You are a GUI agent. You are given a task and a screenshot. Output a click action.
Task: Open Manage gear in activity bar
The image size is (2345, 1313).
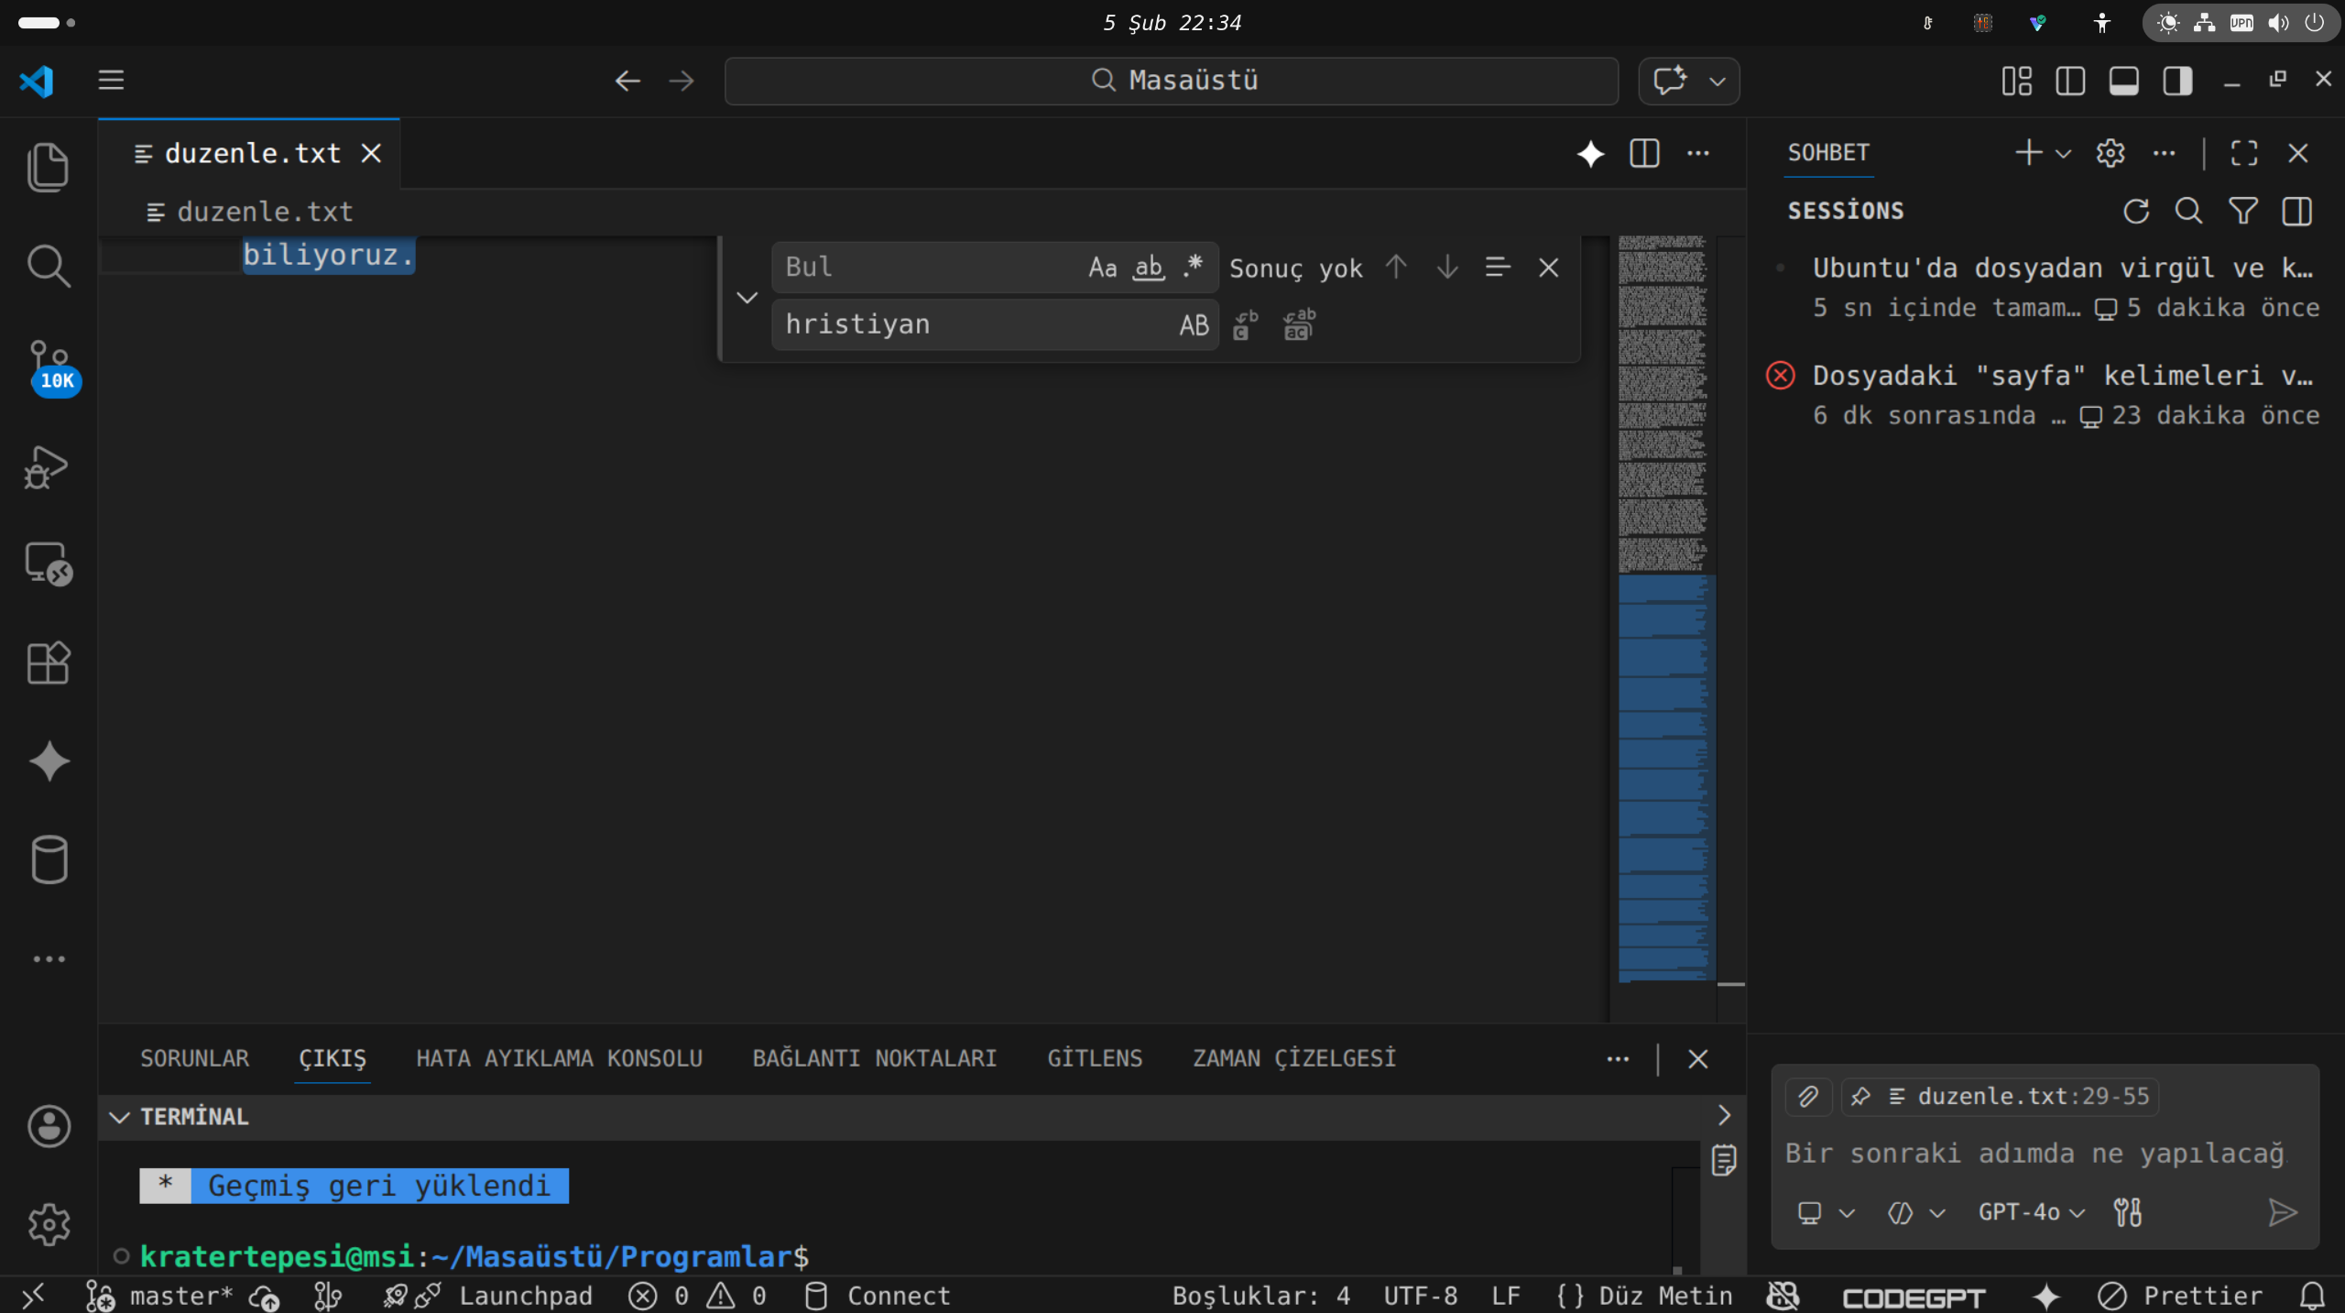[49, 1225]
